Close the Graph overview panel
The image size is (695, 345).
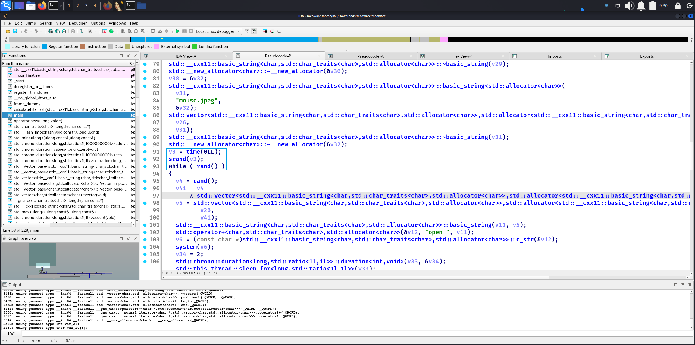[x=135, y=238]
